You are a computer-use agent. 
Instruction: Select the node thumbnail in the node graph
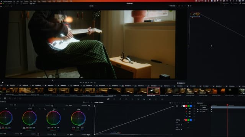pyautogui.click(x=195, y=14)
